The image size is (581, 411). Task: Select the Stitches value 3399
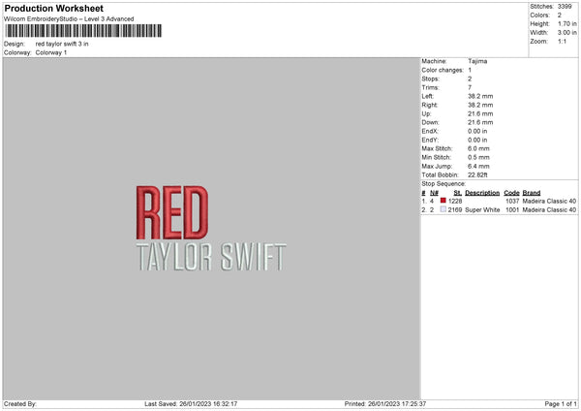point(565,7)
